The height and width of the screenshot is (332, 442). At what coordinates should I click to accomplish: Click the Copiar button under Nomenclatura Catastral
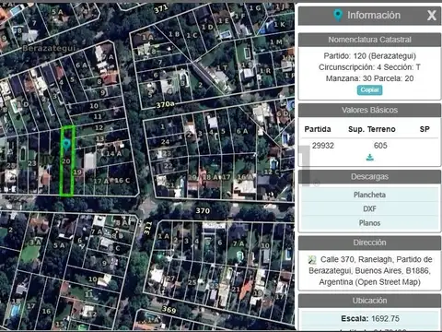369,90
